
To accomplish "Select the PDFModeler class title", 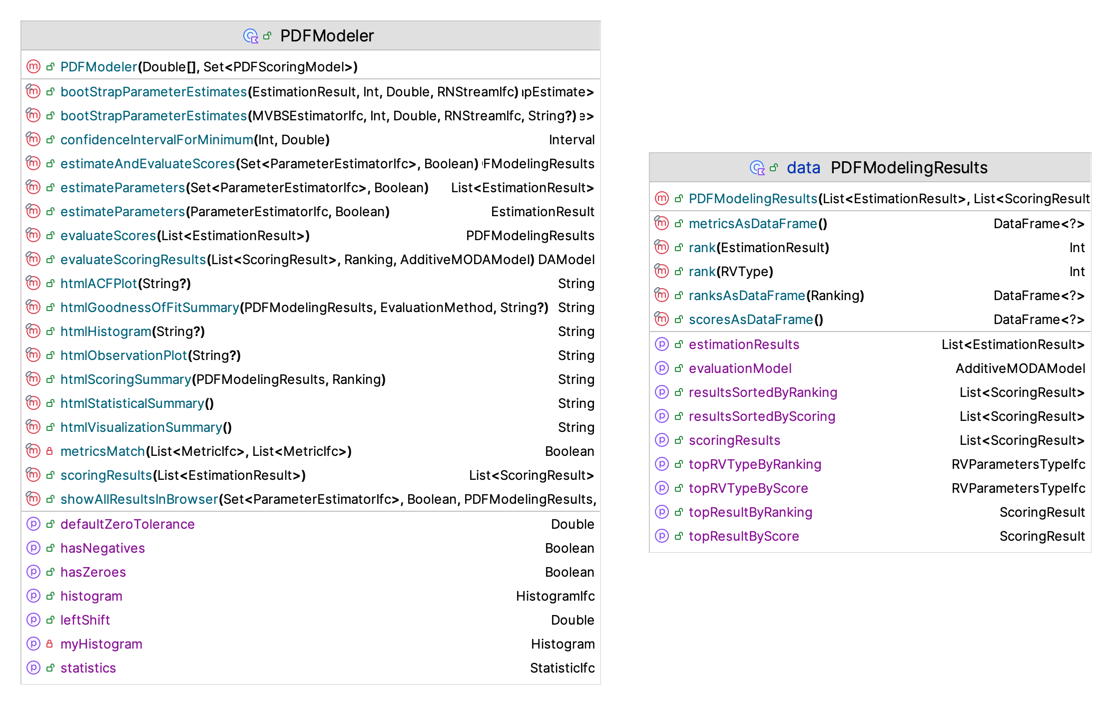I will (x=327, y=36).
